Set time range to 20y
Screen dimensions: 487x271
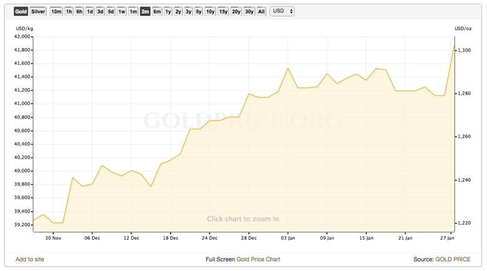pyautogui.click(x=236, y=11)
